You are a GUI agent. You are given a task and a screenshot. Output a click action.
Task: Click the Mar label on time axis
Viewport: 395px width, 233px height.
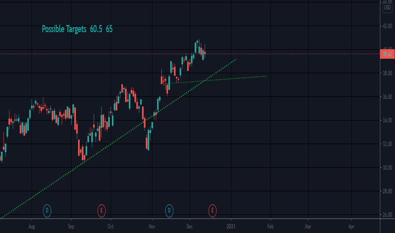[x=308, y=227]
